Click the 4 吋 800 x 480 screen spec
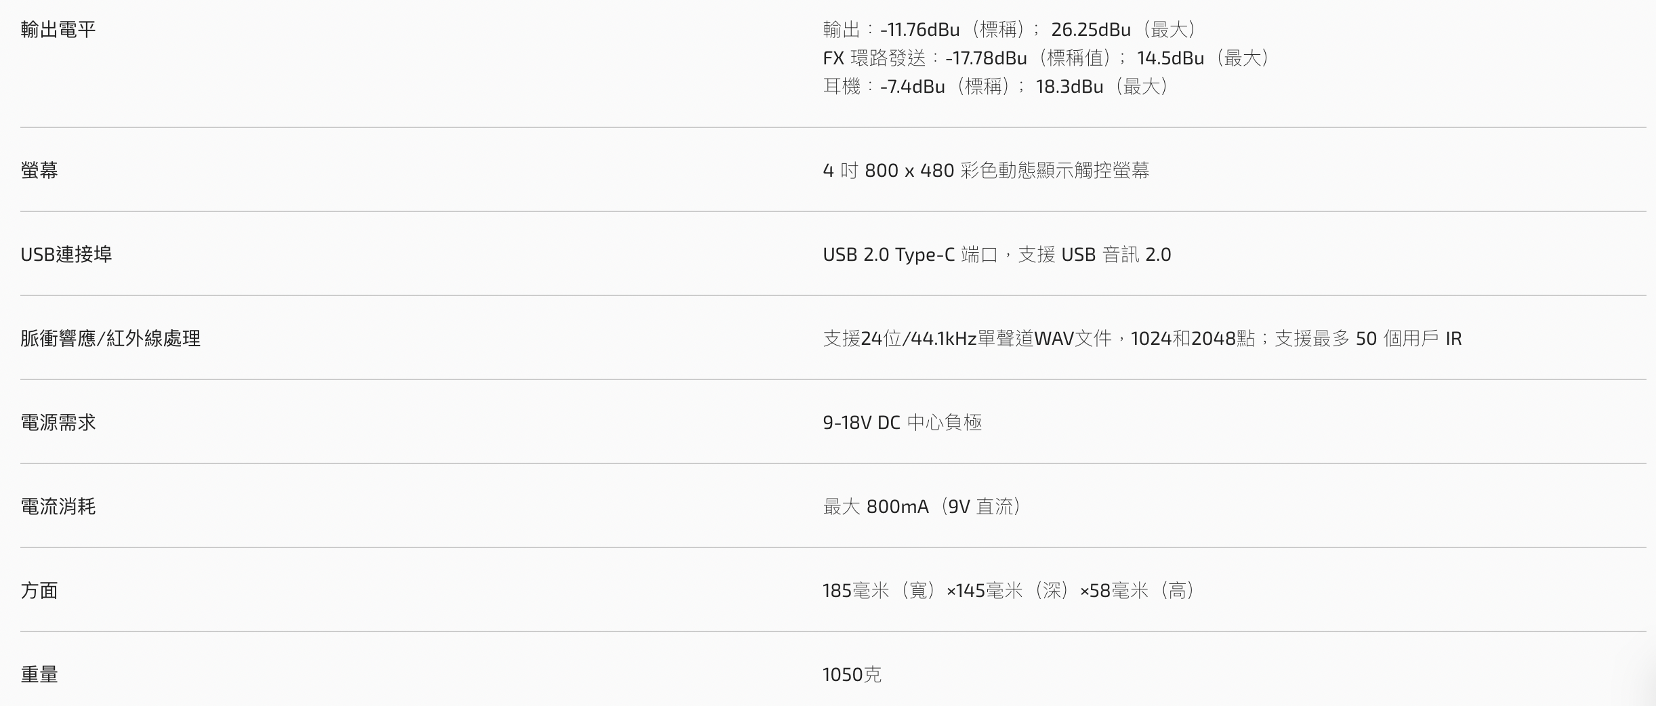This screenshot has width=1656, height=706. 986,170
